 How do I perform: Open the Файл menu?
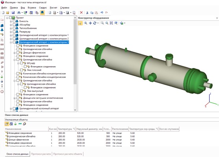click(4, 8)
